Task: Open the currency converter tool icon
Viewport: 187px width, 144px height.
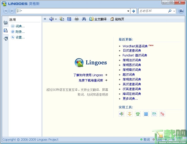Action: (122, 114)
